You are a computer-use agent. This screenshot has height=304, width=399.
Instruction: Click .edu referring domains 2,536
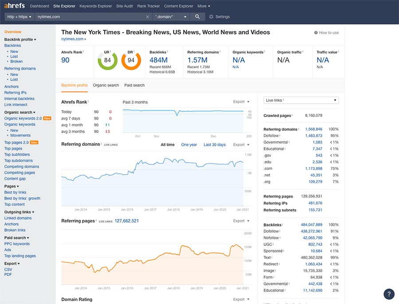(x=317, y=162)
